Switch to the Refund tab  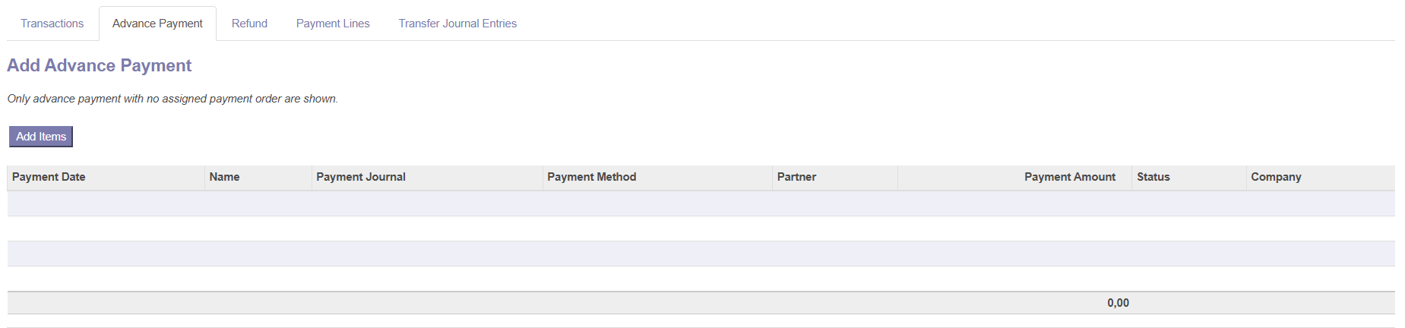point(249,24)
